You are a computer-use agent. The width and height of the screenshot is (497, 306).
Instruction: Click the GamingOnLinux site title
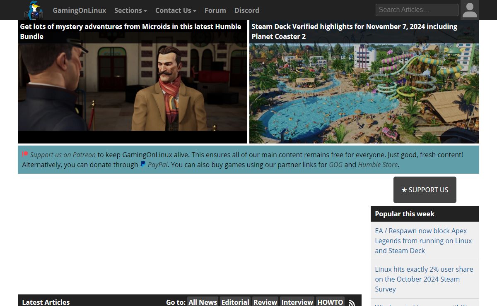pyautogui.click(x=79, y=10)
